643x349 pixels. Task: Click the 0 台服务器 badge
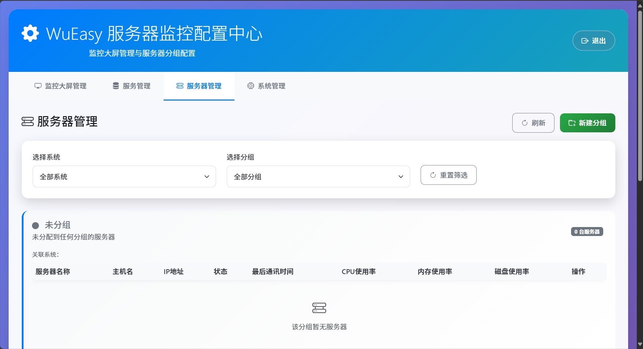[x=587, y=232]
